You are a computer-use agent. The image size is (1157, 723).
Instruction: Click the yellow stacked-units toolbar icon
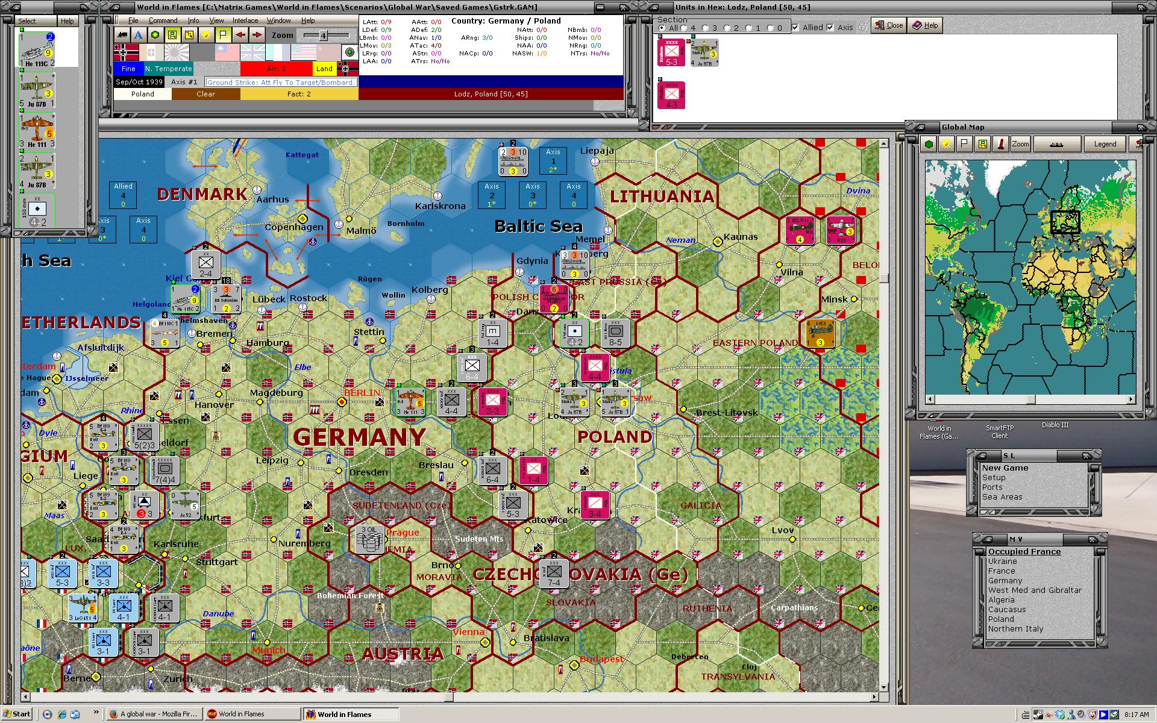pos(190,35)
